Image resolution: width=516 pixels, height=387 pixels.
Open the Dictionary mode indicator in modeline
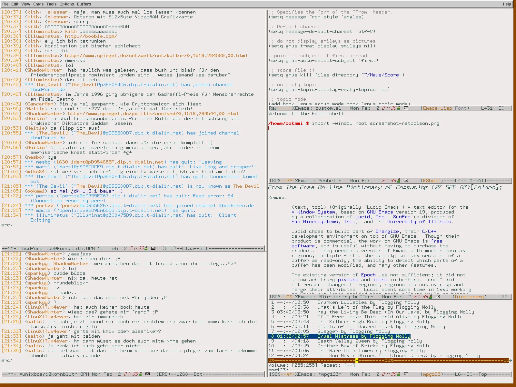(469, 297)
